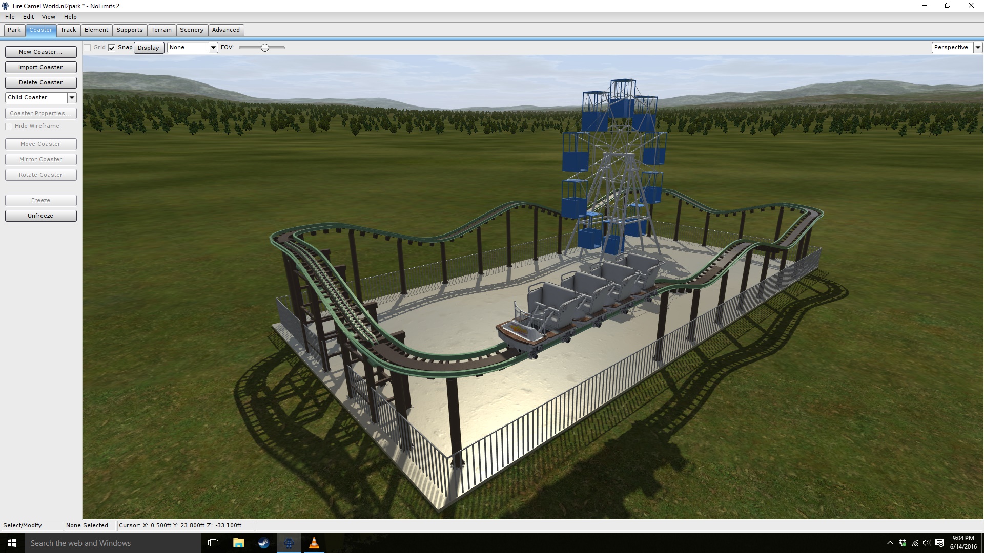Open Task View on taskbar
The width and height of the screenshot is (984, 553).
tap(213, 543)
